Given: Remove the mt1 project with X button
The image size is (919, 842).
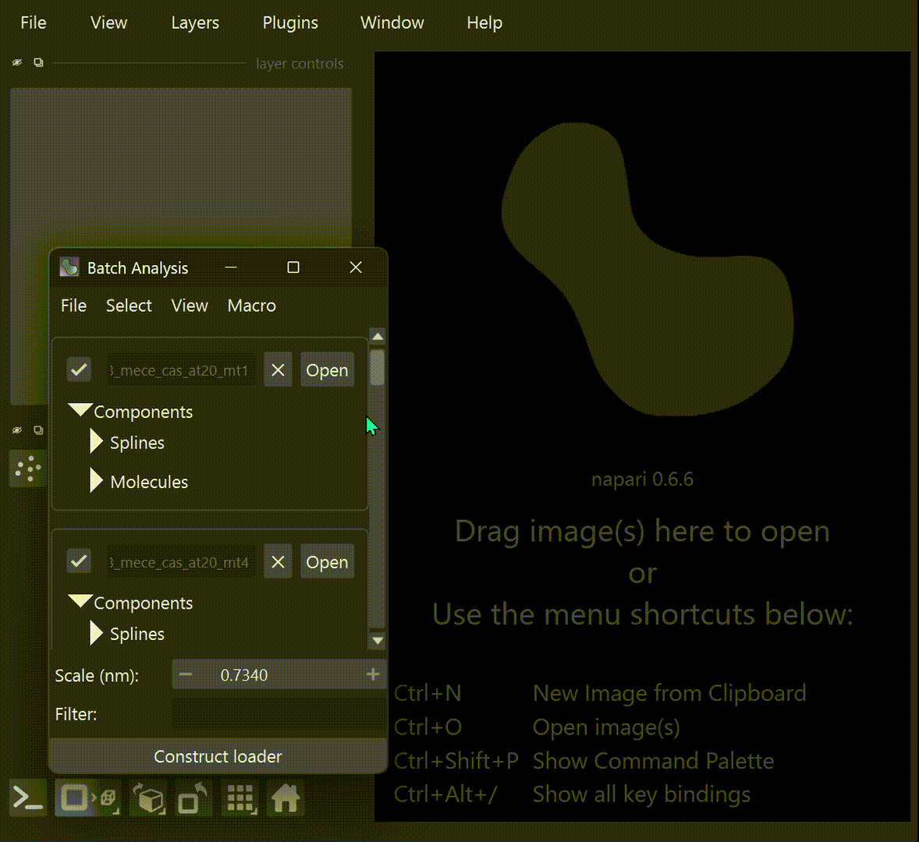Looking at the screenshot, I should tap(278, 370).
